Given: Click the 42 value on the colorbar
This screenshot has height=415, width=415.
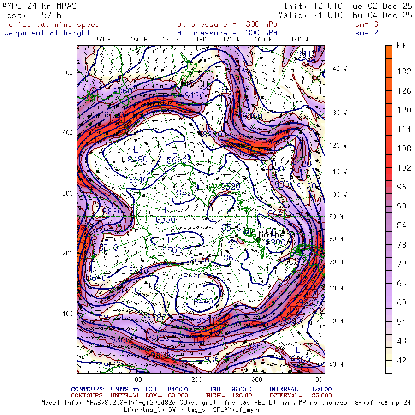Looking at the screenshot, I should 402,361.
